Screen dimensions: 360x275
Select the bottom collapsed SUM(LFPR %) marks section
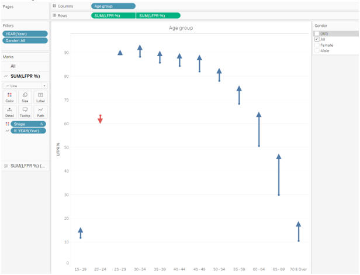click(25, 166)
